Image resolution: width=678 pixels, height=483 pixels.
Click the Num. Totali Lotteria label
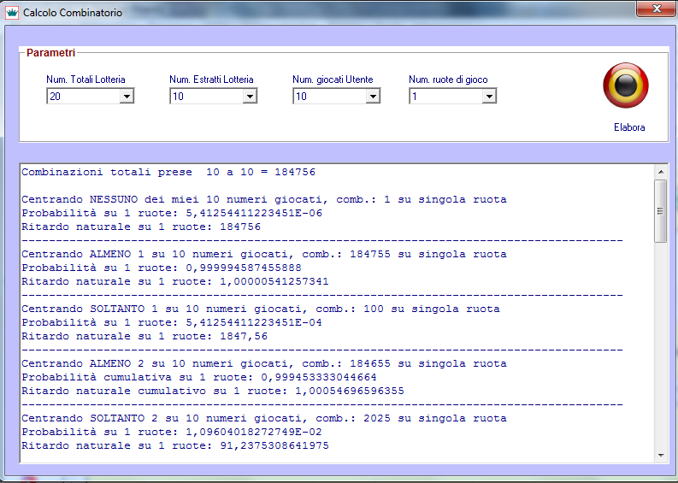click(85, 80)
